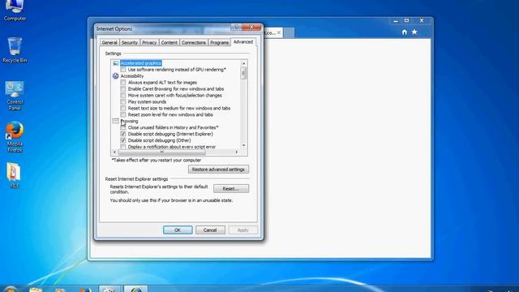Switch to the Security tab

point(130,43)
